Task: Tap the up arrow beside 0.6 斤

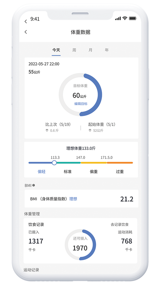Action: click(x=47, y=130)
